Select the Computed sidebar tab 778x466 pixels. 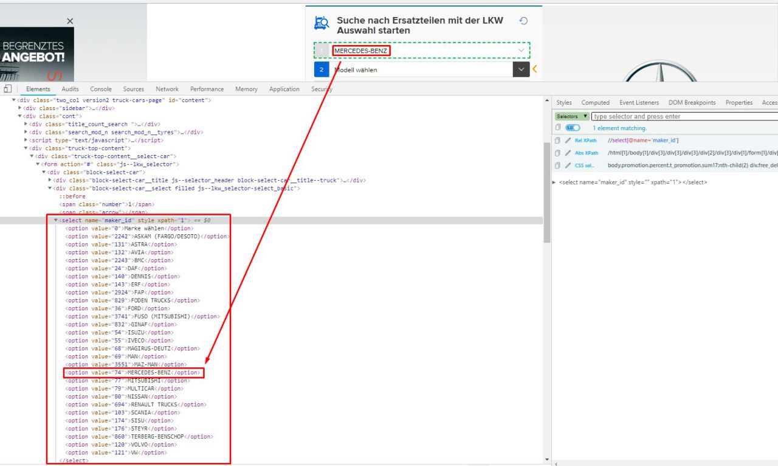(596, 103)
